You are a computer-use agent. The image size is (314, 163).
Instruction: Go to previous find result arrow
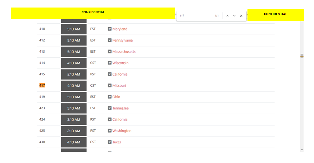[x=227, y=16]
